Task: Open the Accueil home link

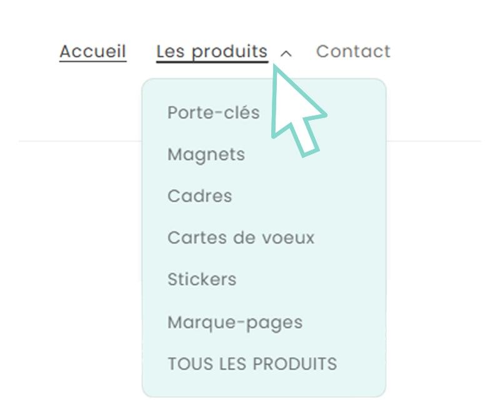Action: point(92,51)
